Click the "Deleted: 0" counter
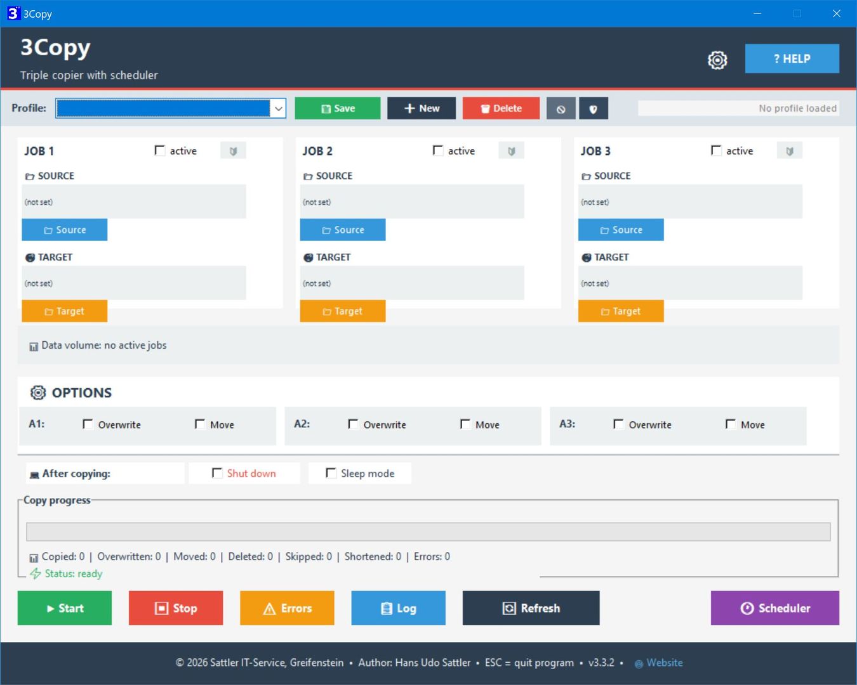 coord(250,556)
